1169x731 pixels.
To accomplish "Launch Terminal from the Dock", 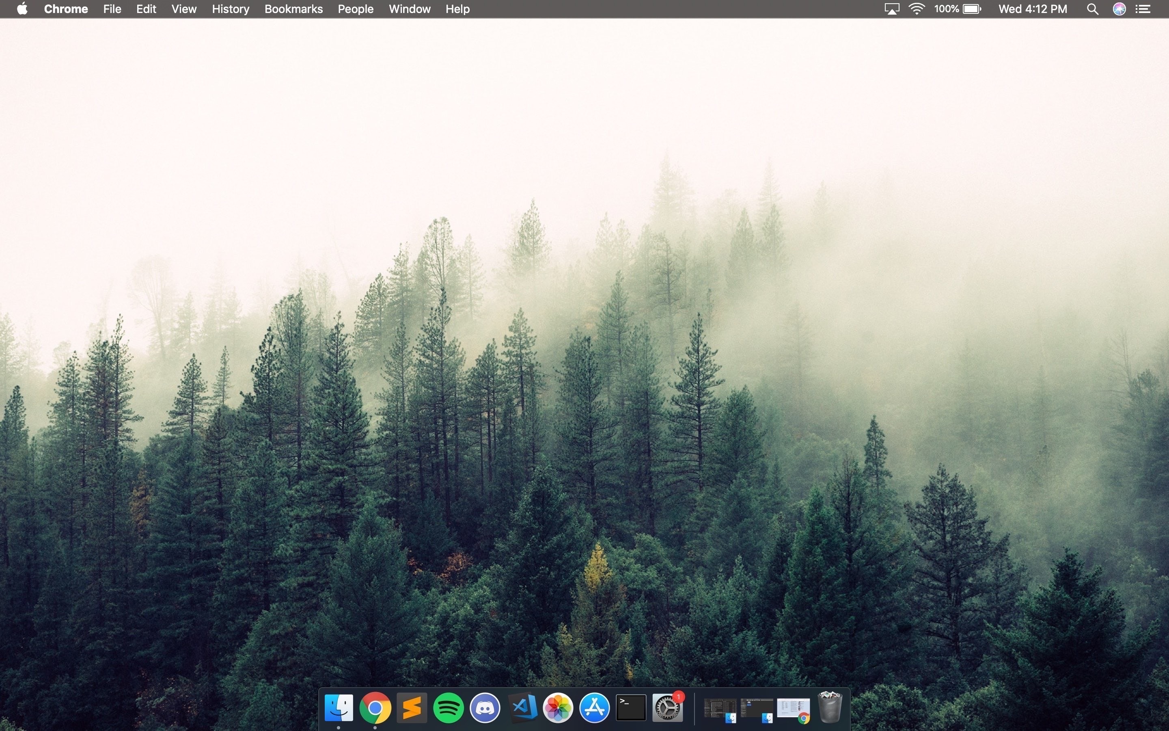I will (631, 708).
